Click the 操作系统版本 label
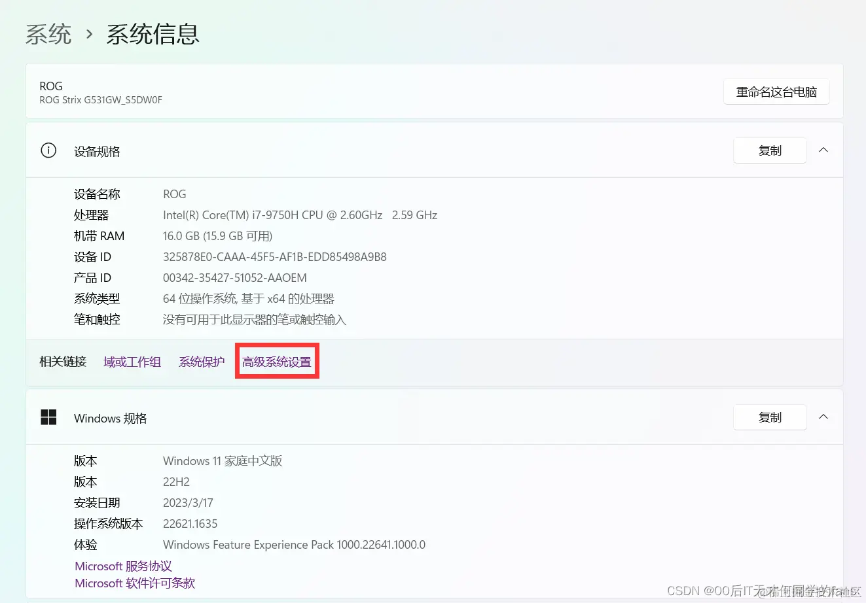 pyautogui.click(x=108, y=524)
